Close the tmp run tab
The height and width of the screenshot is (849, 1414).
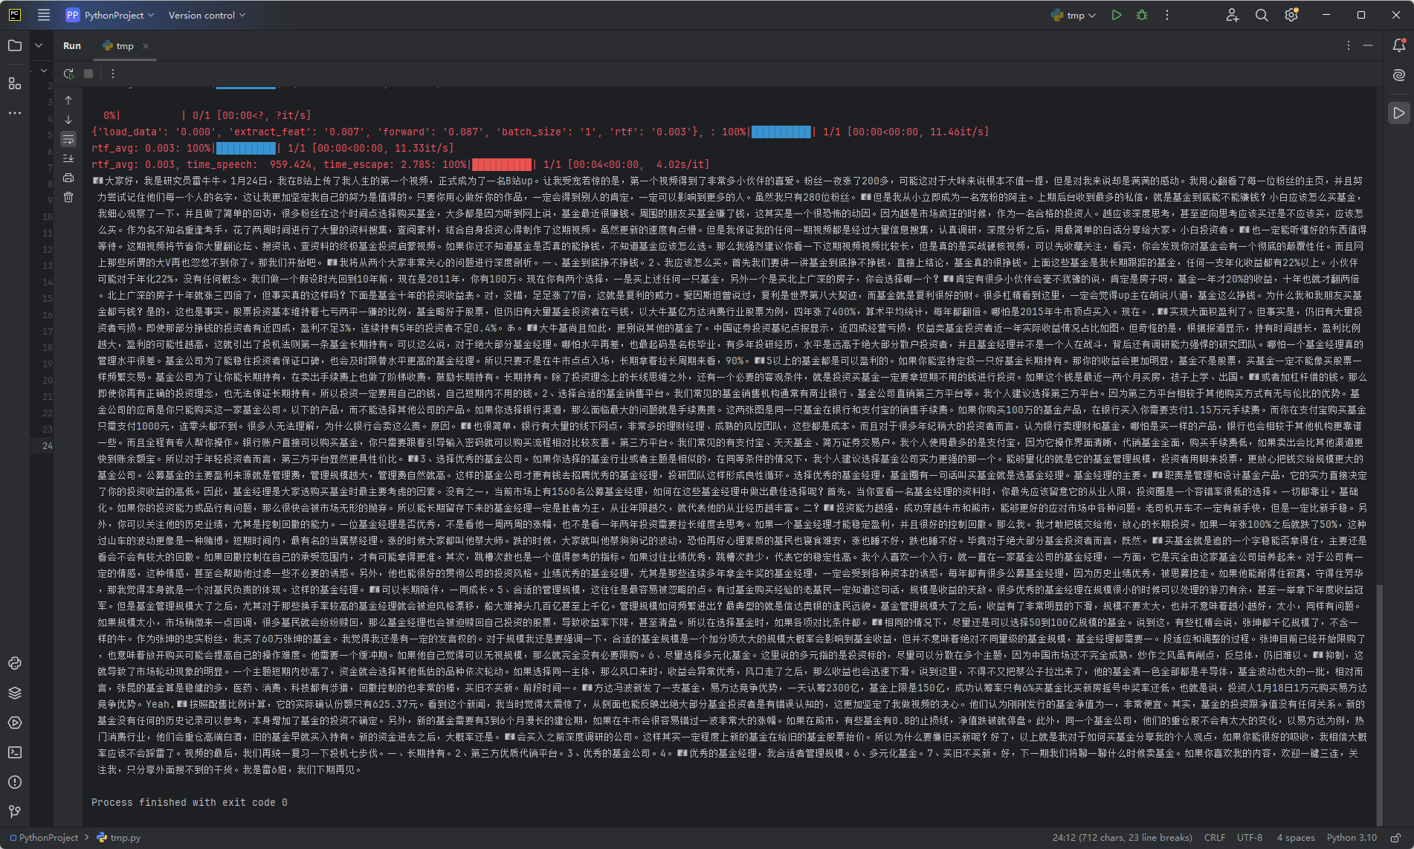146,45
